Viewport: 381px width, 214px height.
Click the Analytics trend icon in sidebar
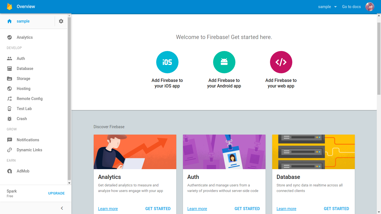point(9,37)
